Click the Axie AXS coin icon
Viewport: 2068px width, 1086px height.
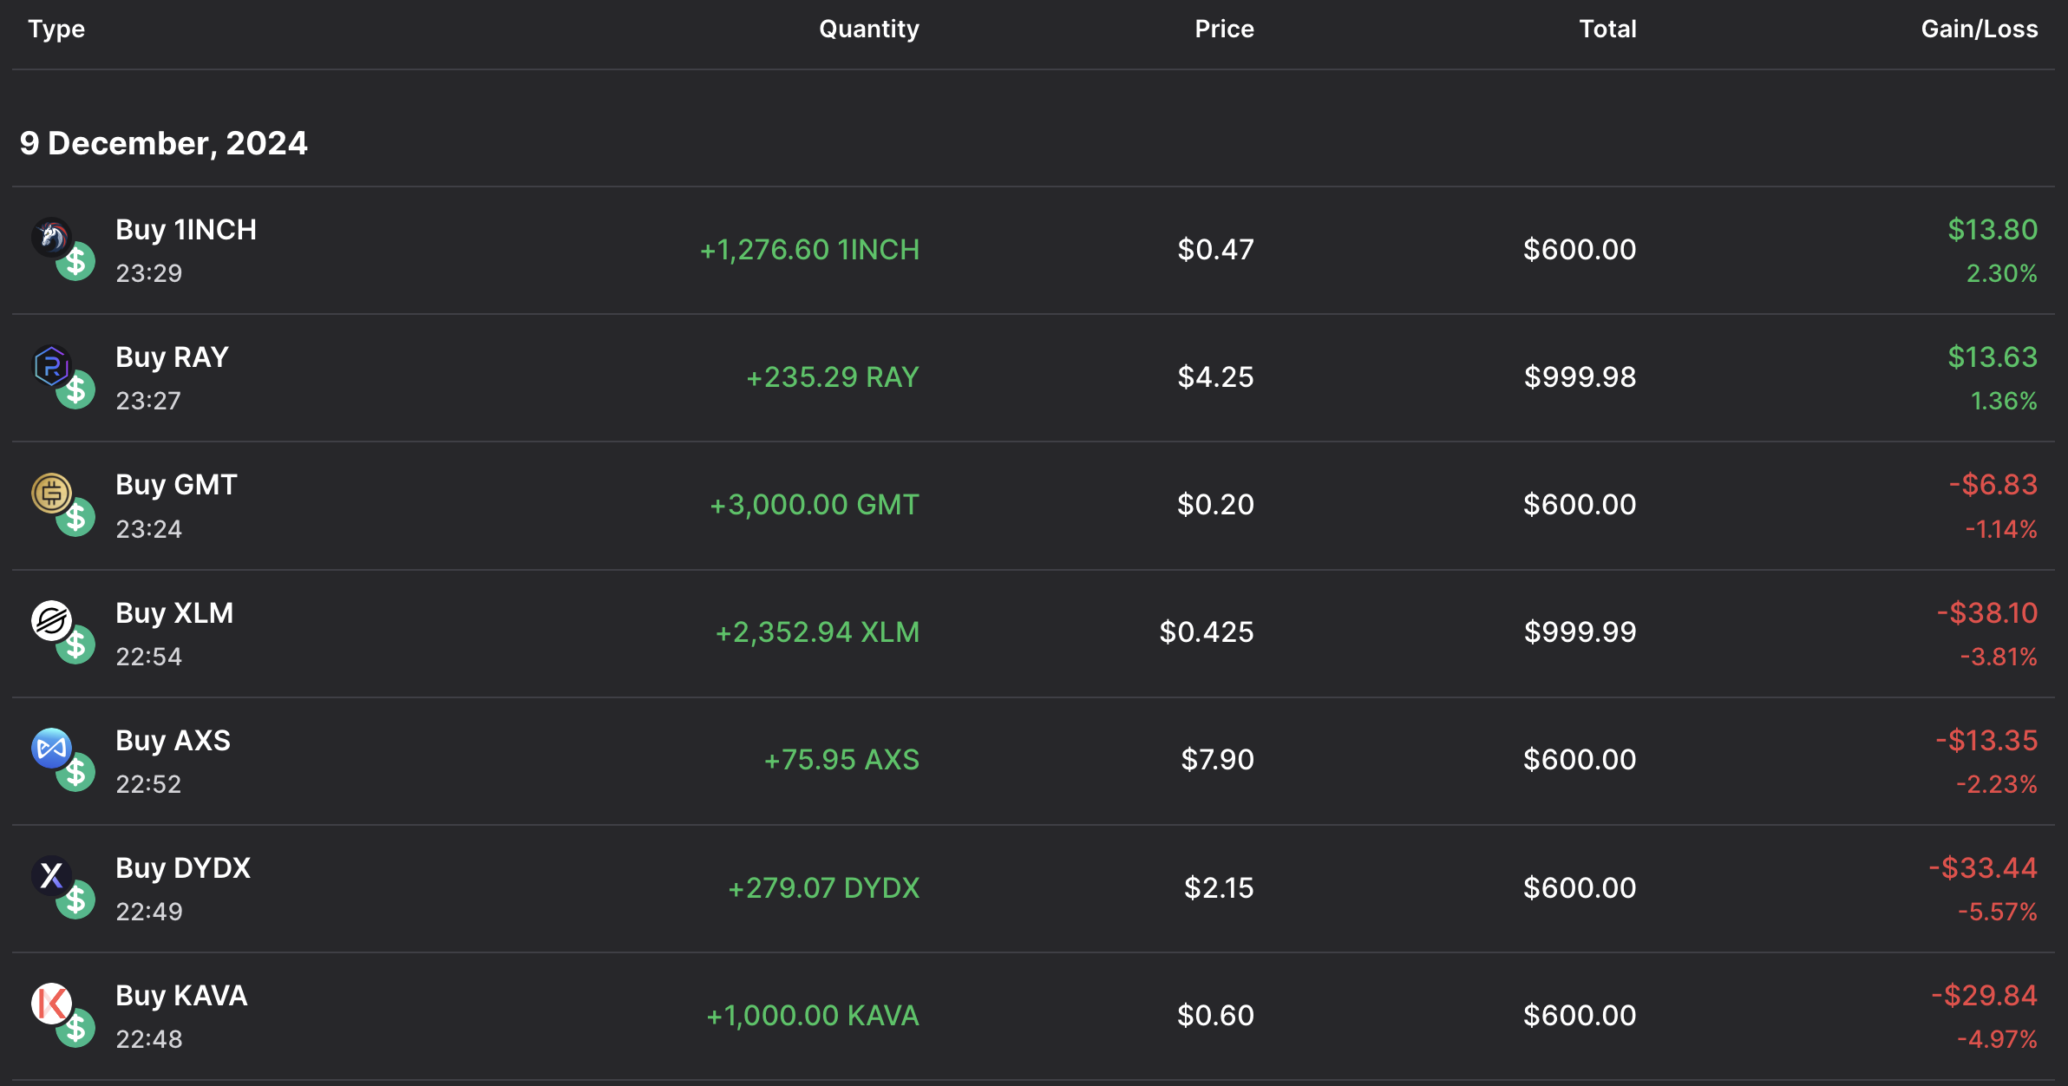(x=51, y=748)
